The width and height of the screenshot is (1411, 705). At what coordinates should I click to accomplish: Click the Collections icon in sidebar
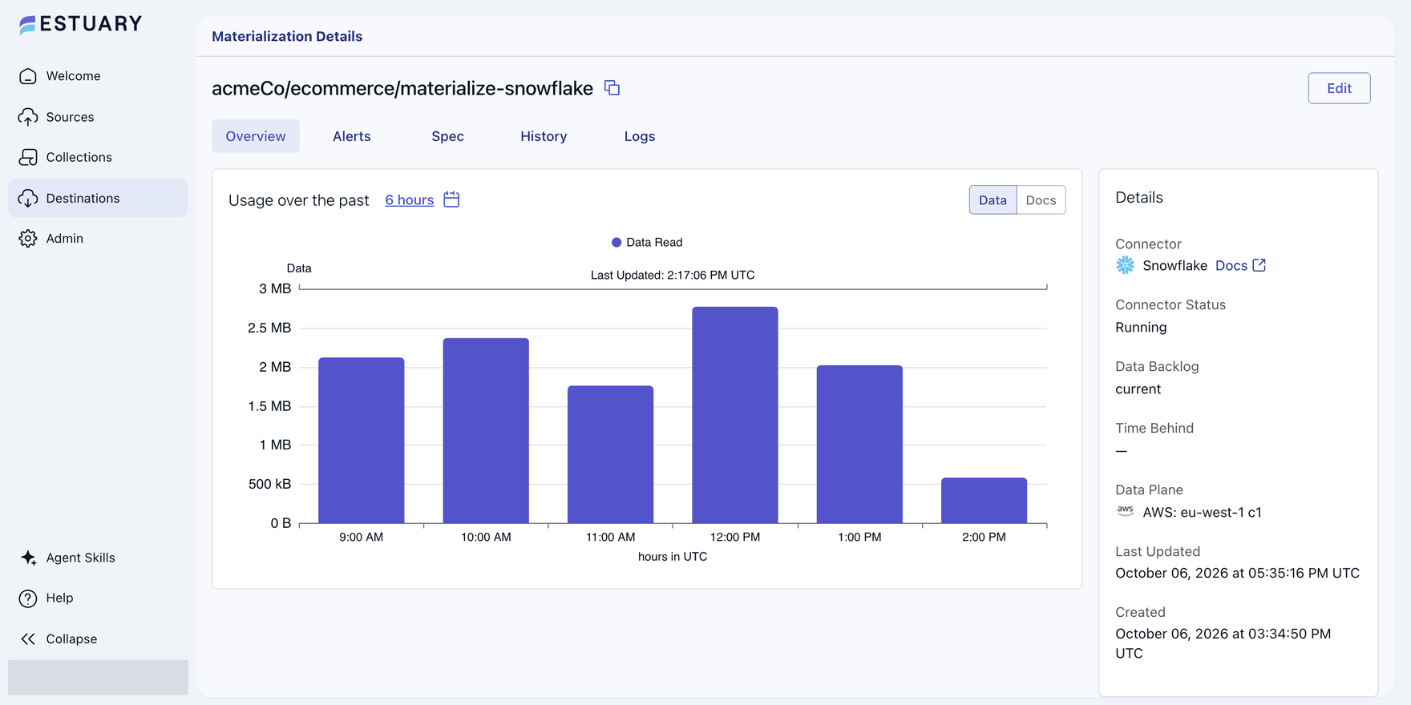point(28,157)
